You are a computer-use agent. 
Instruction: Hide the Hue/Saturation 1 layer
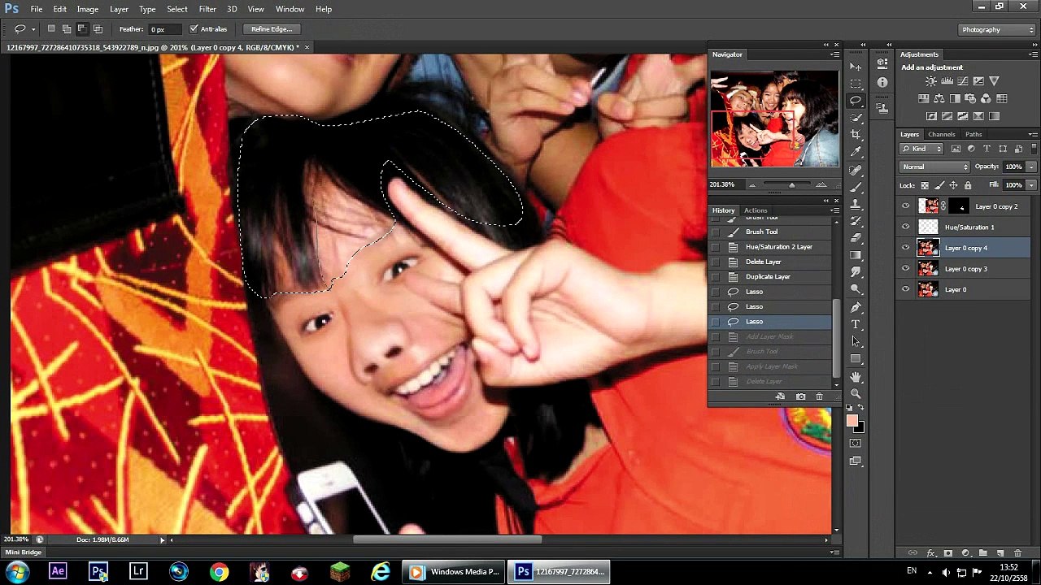906,227
